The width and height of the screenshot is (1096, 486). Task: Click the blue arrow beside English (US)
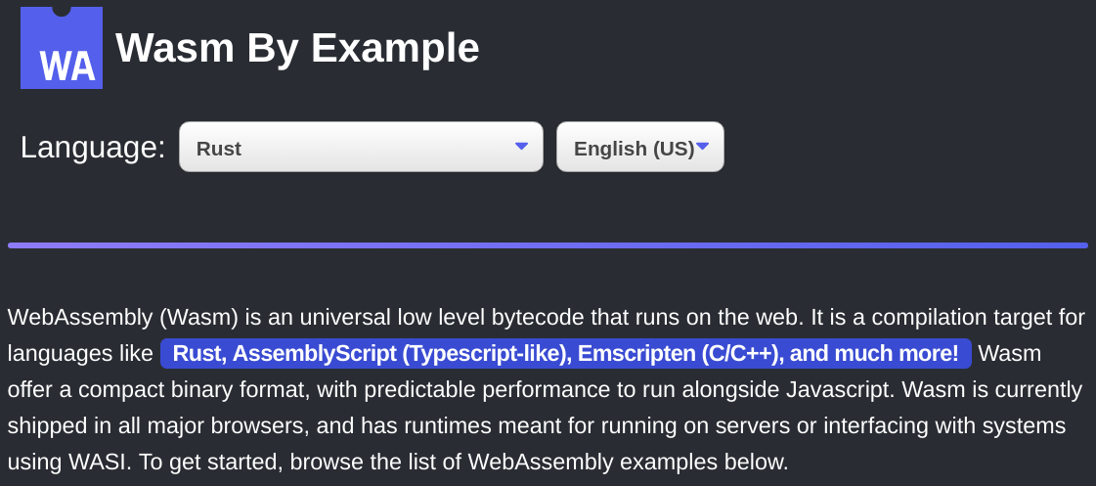click(x=702, y=146)
